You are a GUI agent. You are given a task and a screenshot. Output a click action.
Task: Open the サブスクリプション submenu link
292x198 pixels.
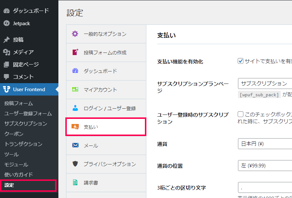tap(26, 124)
